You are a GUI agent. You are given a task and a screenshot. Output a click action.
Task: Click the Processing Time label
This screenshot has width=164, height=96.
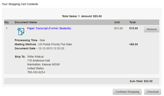point(26,40)
